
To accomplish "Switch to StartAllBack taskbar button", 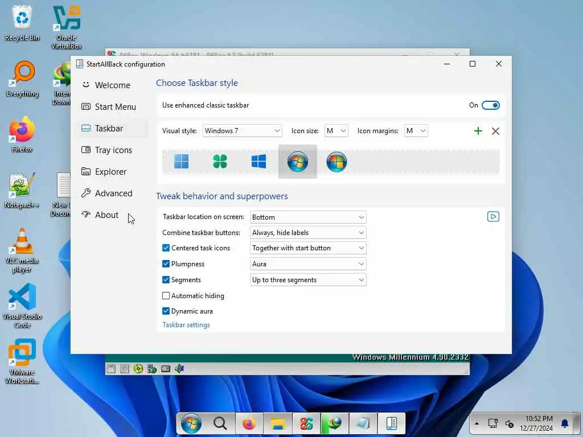I will (x=392, y=423).
